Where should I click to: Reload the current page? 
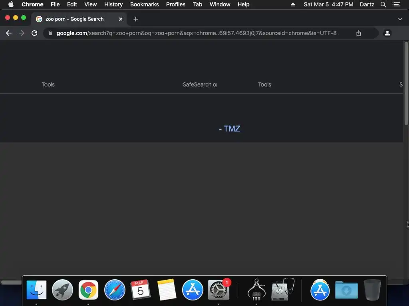point(34,33)
